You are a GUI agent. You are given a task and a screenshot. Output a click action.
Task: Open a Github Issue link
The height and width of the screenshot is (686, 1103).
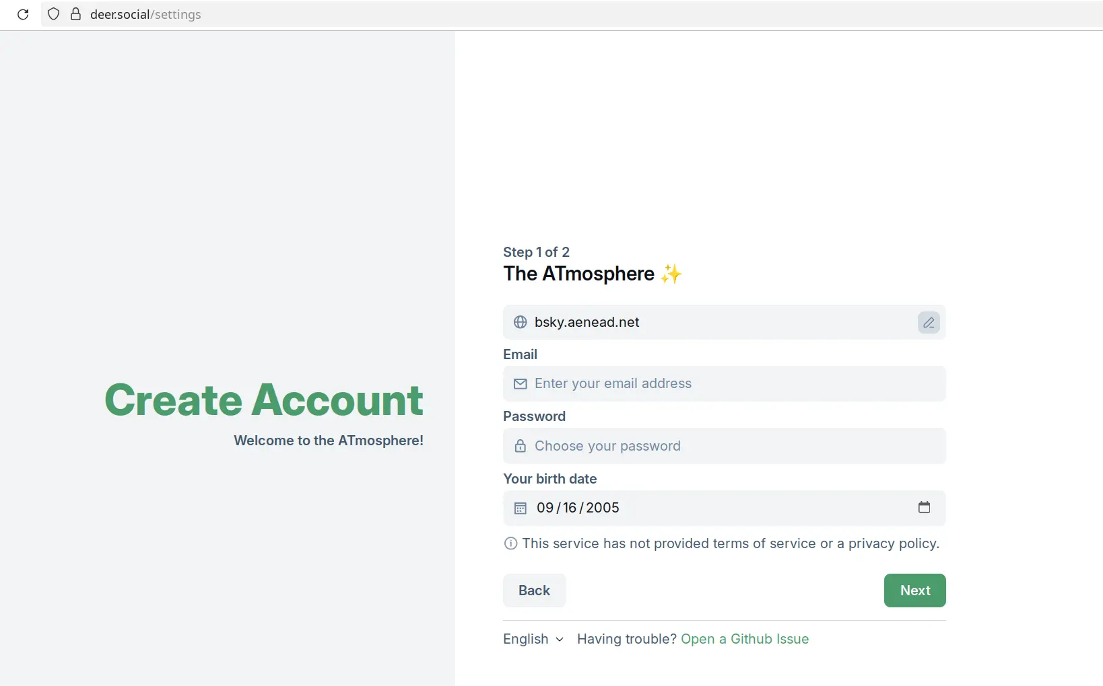(745, 639)
